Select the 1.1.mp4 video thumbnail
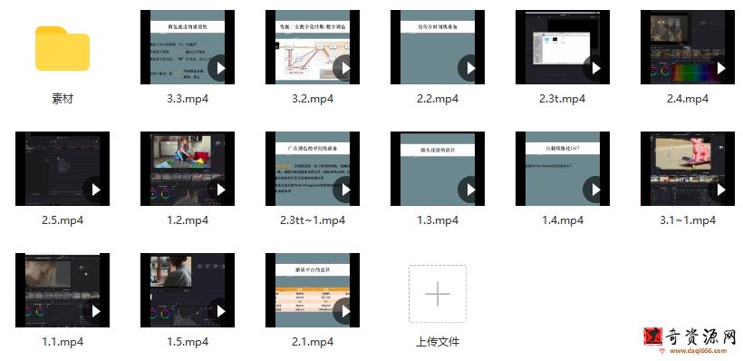 coord(63,290)
